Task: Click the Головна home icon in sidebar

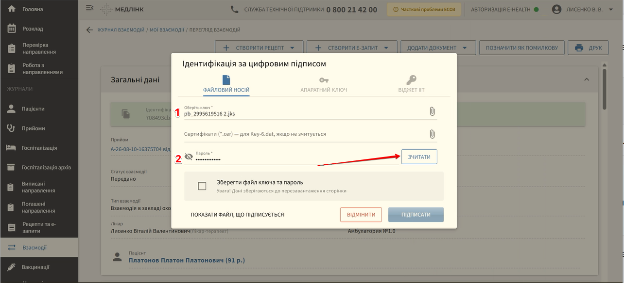Action: [12, 9]
